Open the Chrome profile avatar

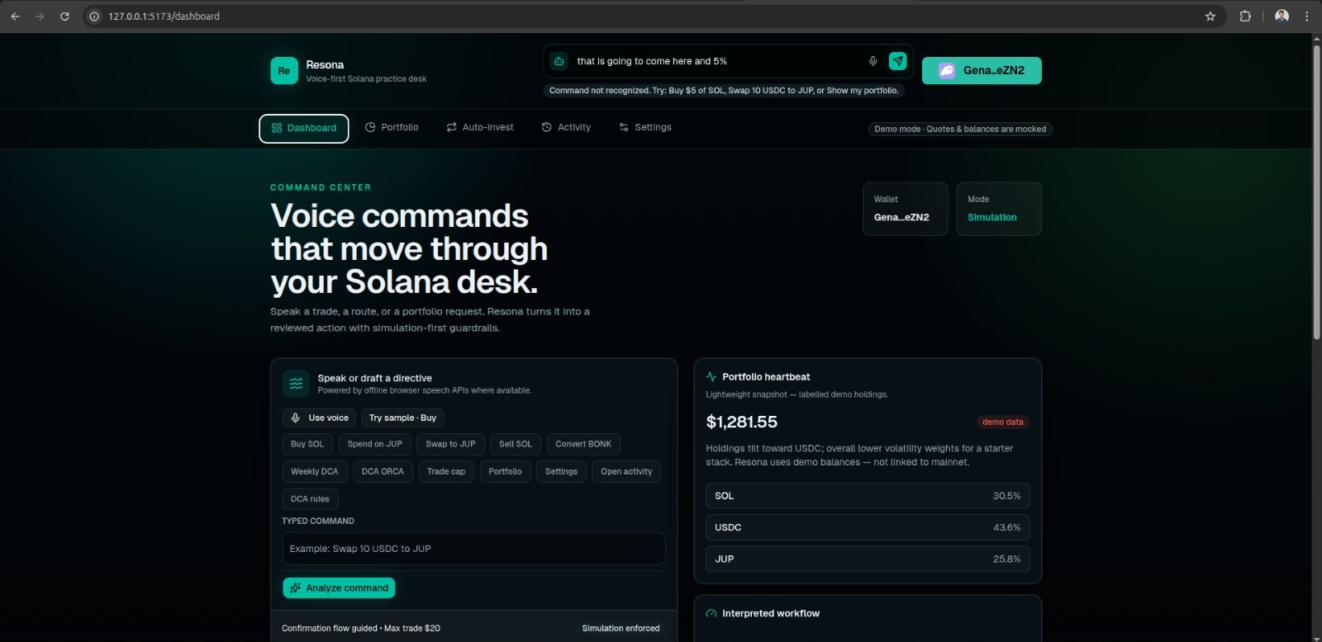coord(1282,17)
